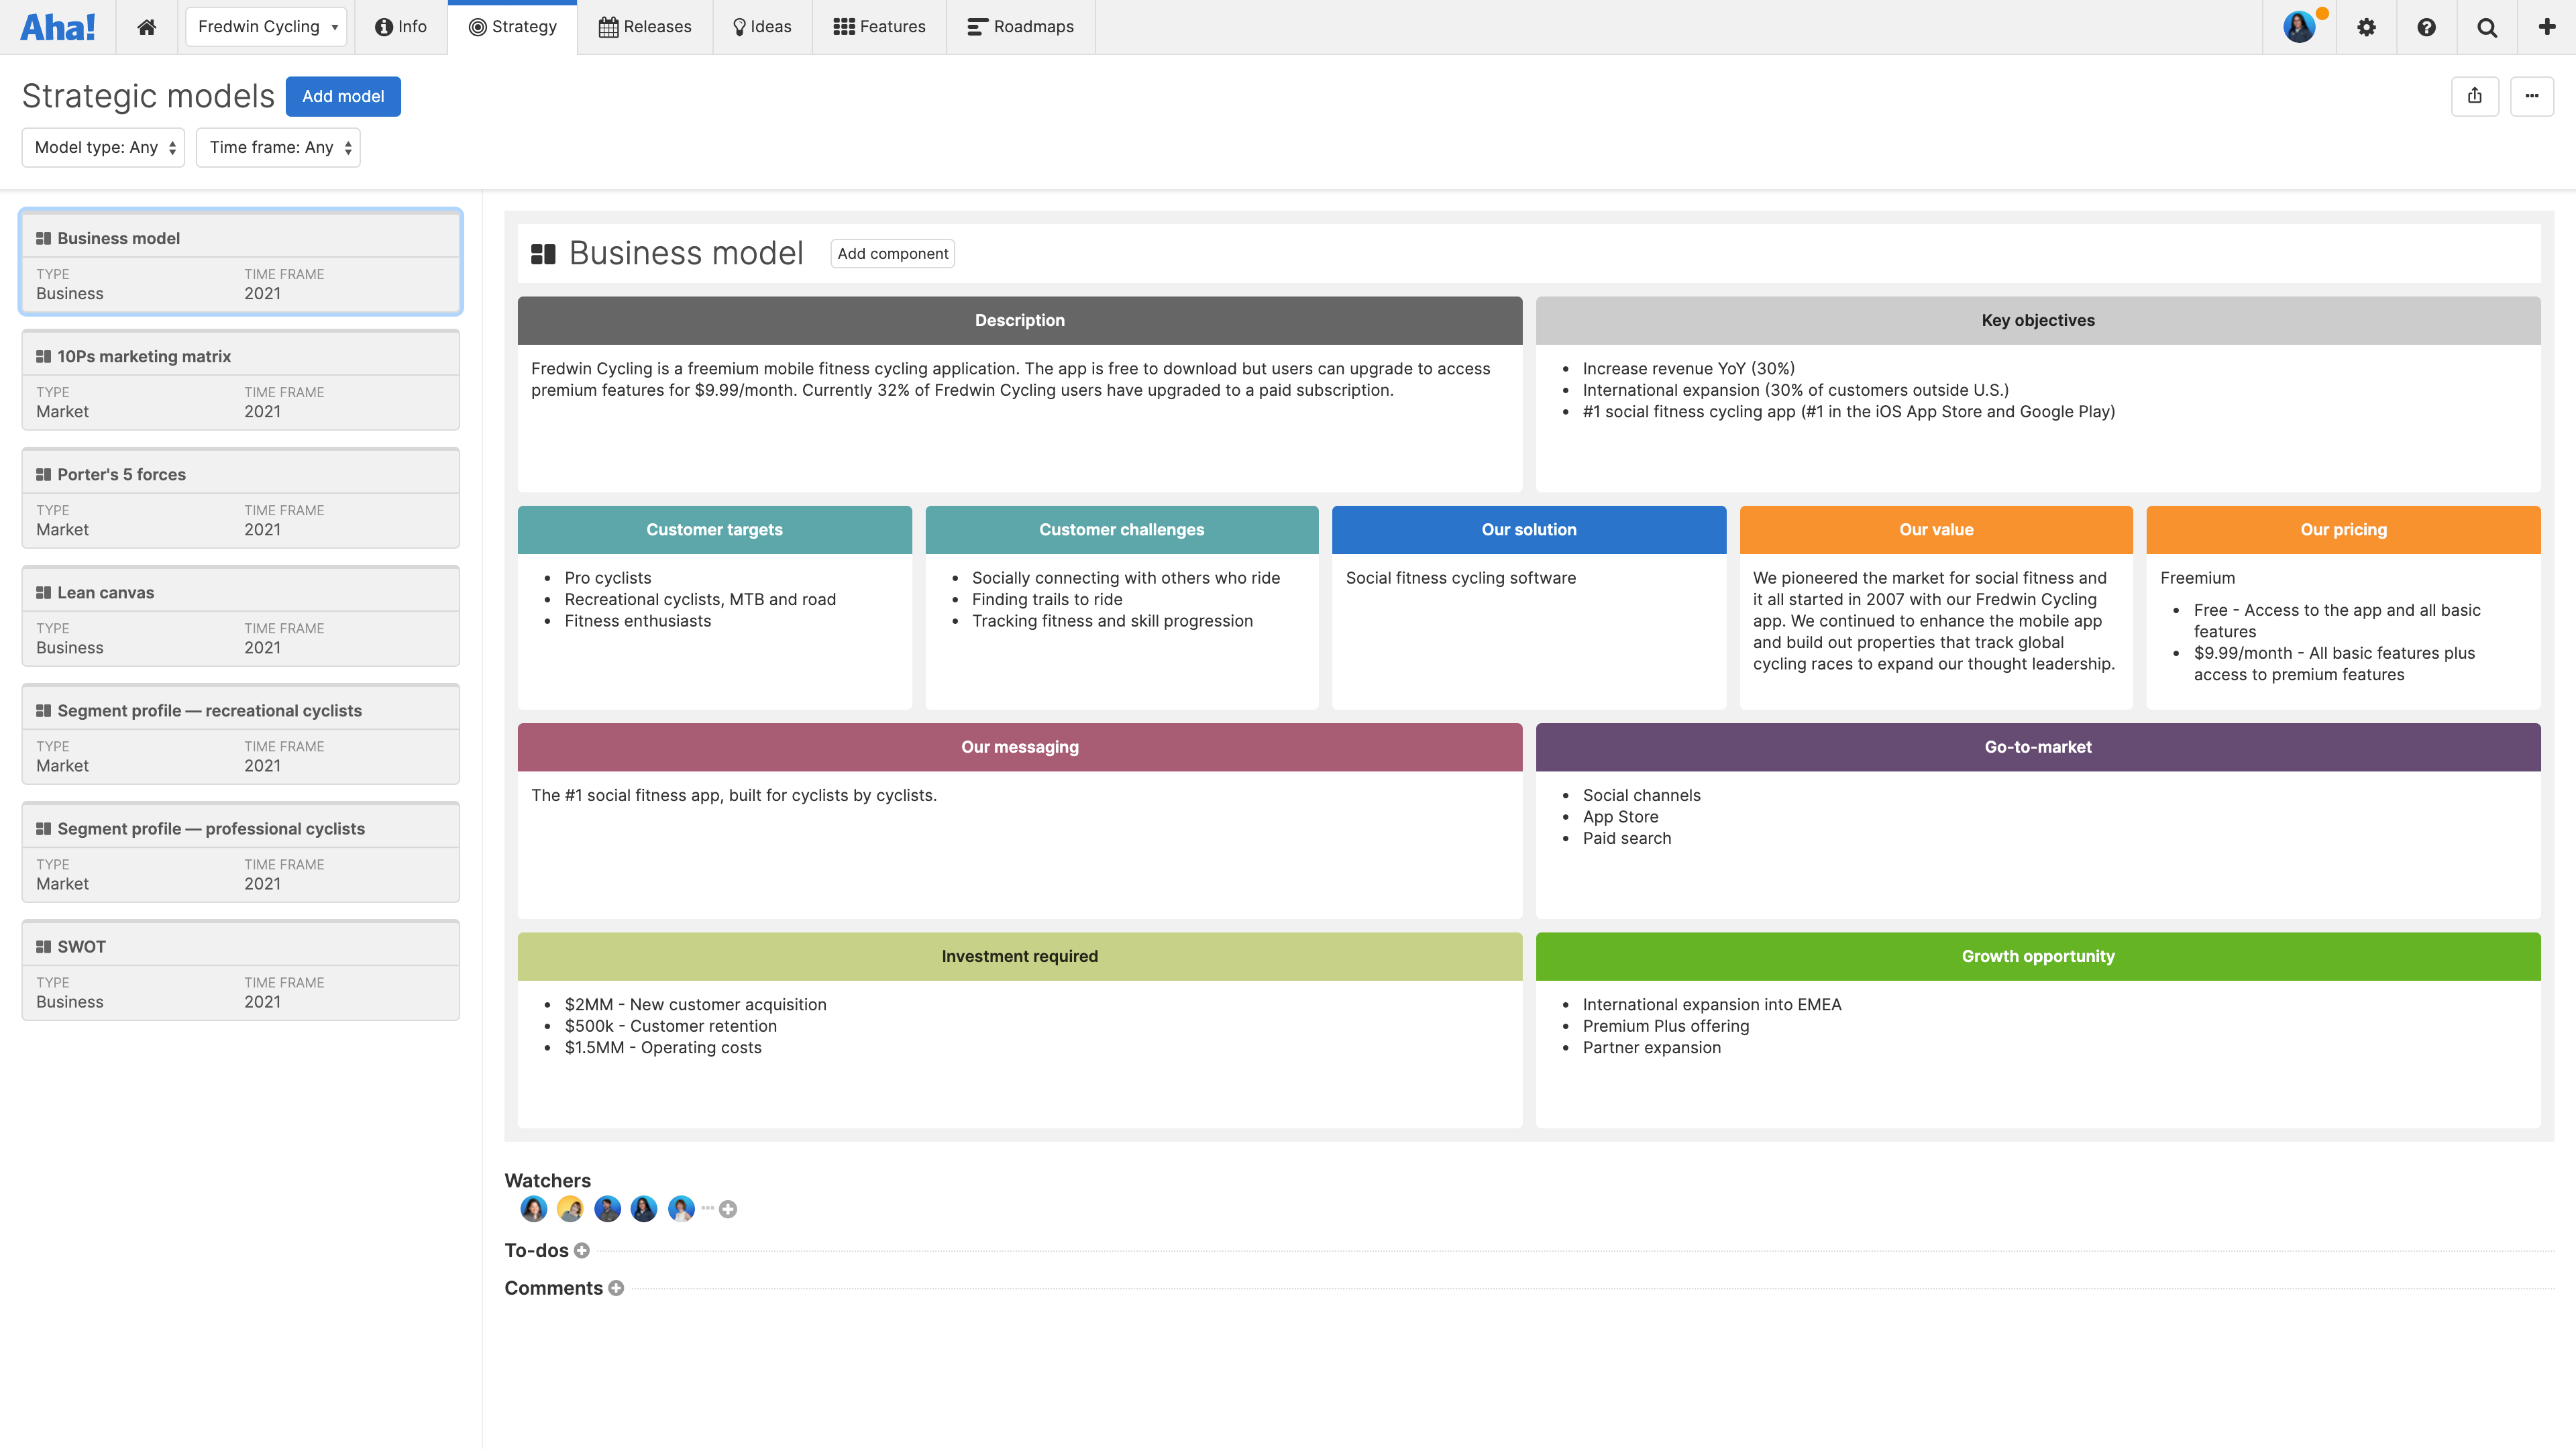Viewport: 2576px width, 1449px height.
Task: Open search with the magnifying glass icon
Action: pos(2486,27)
